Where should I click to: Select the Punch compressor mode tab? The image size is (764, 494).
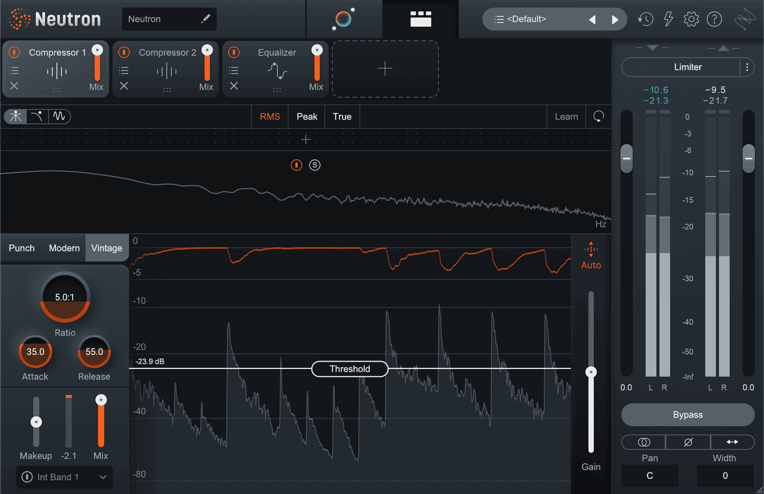(x=22, y=248)
